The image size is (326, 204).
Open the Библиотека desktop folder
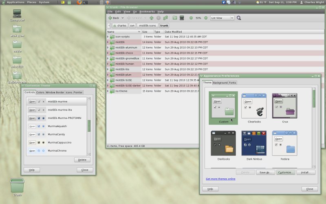17,75
